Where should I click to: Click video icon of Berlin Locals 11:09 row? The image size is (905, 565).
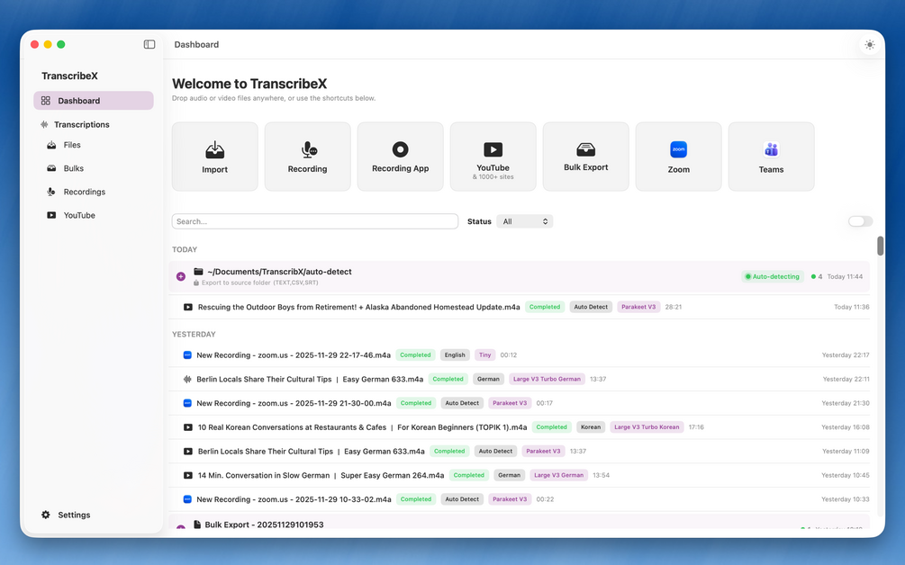[188, 452]
